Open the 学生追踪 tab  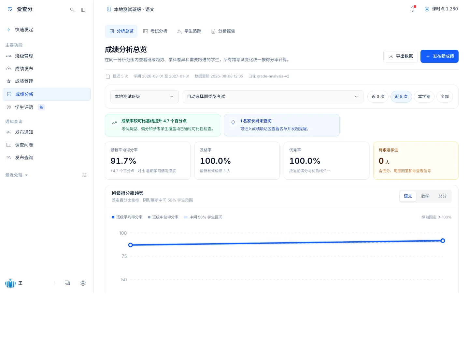click(x=189, y=31)
